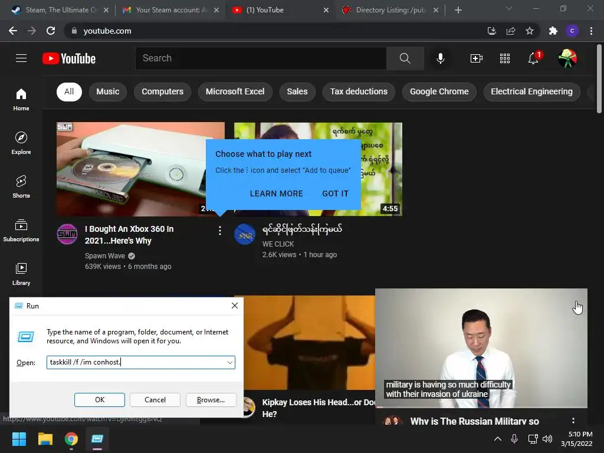Bookmark this page with star icon
Viewport: 604px width, 453px height.
(x=530, y=31)
